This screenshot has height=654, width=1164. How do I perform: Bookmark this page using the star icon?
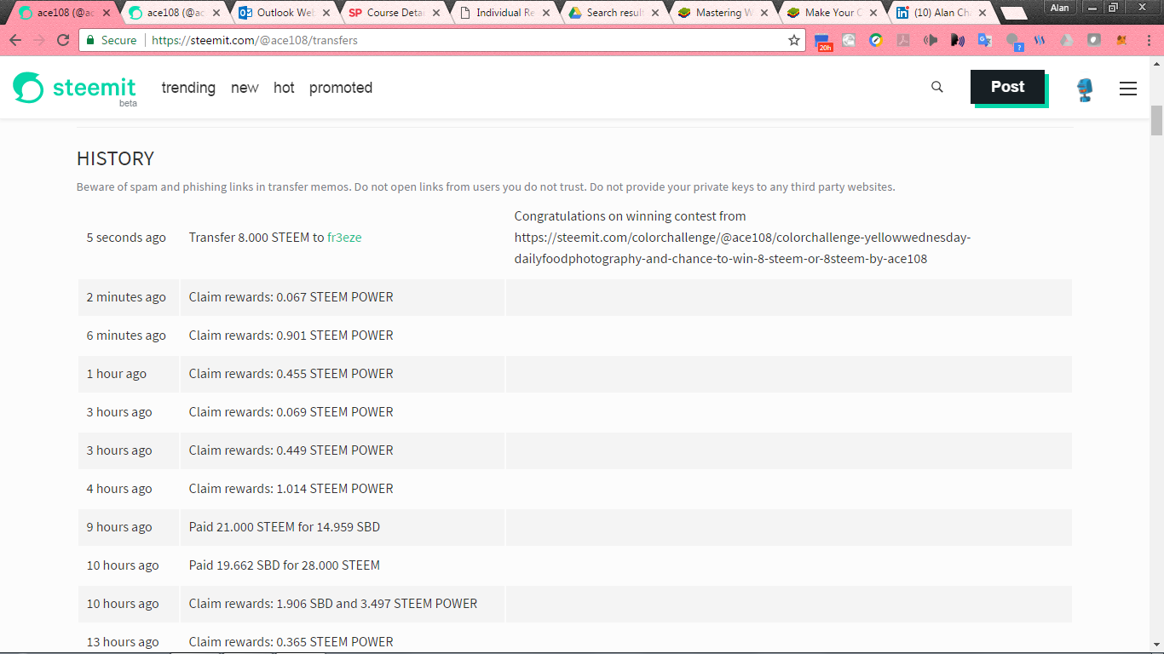(794, 40)
